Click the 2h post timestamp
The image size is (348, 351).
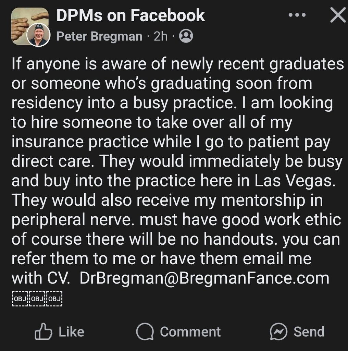(161, 36)
